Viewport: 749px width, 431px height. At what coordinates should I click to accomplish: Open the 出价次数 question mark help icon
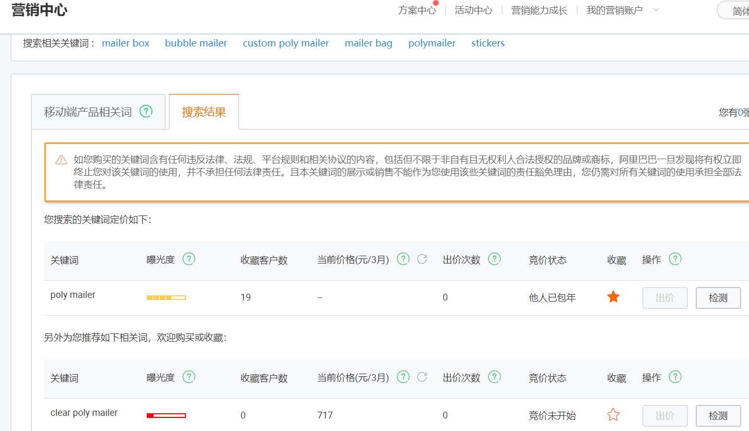pyautogui.click(x=494, y=259)
